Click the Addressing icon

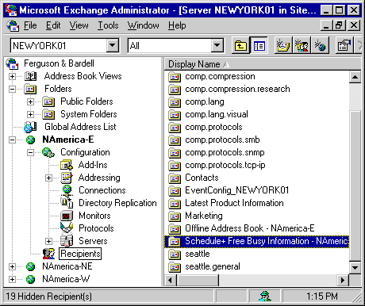tap(67, 178)
